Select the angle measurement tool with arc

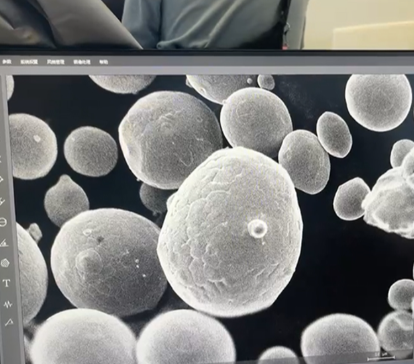pos(4,243)
